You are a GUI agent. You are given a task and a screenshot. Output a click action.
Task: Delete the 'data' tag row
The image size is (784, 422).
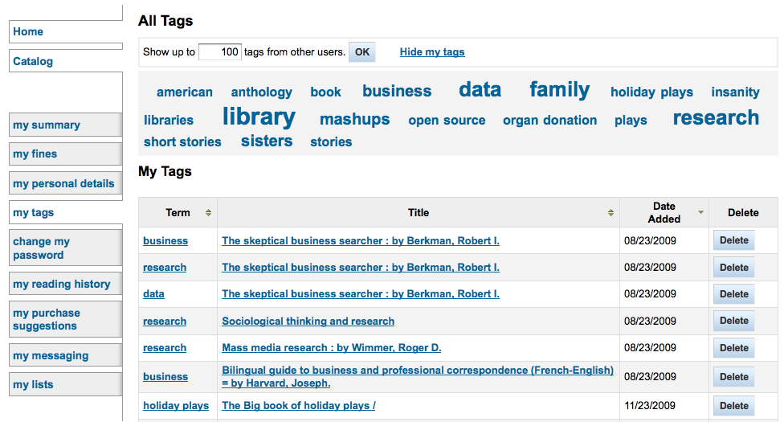[x=733, y=294]
